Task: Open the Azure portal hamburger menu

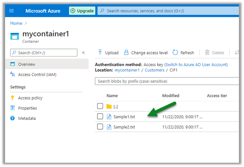Action: (x=11, y=11)
